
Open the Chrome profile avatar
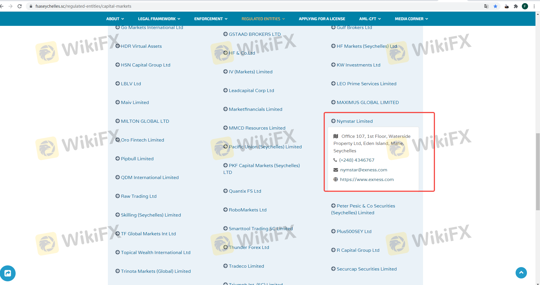525,6
